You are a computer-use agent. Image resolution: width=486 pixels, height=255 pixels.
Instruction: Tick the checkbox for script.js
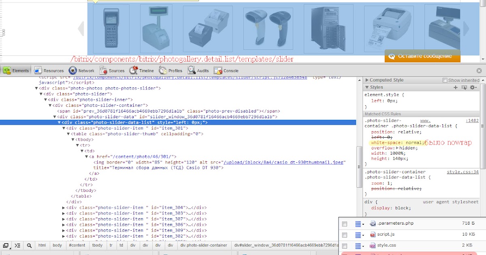(345, 235)
